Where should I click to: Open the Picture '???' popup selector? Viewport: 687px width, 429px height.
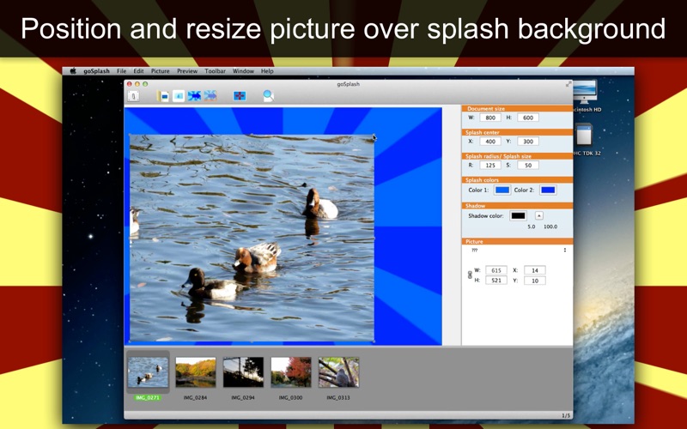point(519,251)
